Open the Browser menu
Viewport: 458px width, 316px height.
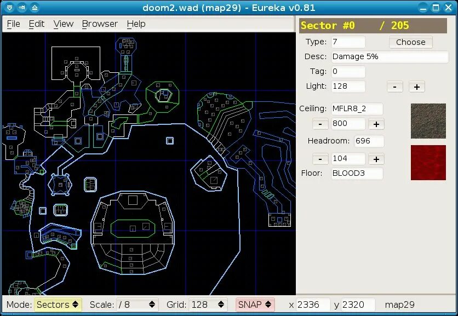(x=100, y=24)
